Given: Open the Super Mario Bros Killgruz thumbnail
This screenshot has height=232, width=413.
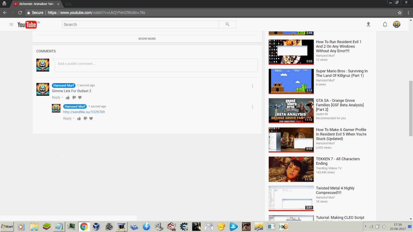Looking at the screenshot, I should tap(291, 81).
